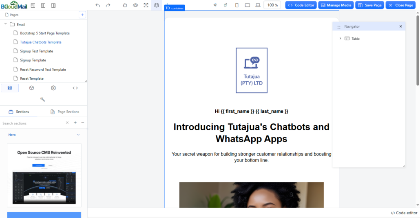The image size is (420, 218).
Task: Select the Your secret weapon paragraph
Action: coord(252,157)
